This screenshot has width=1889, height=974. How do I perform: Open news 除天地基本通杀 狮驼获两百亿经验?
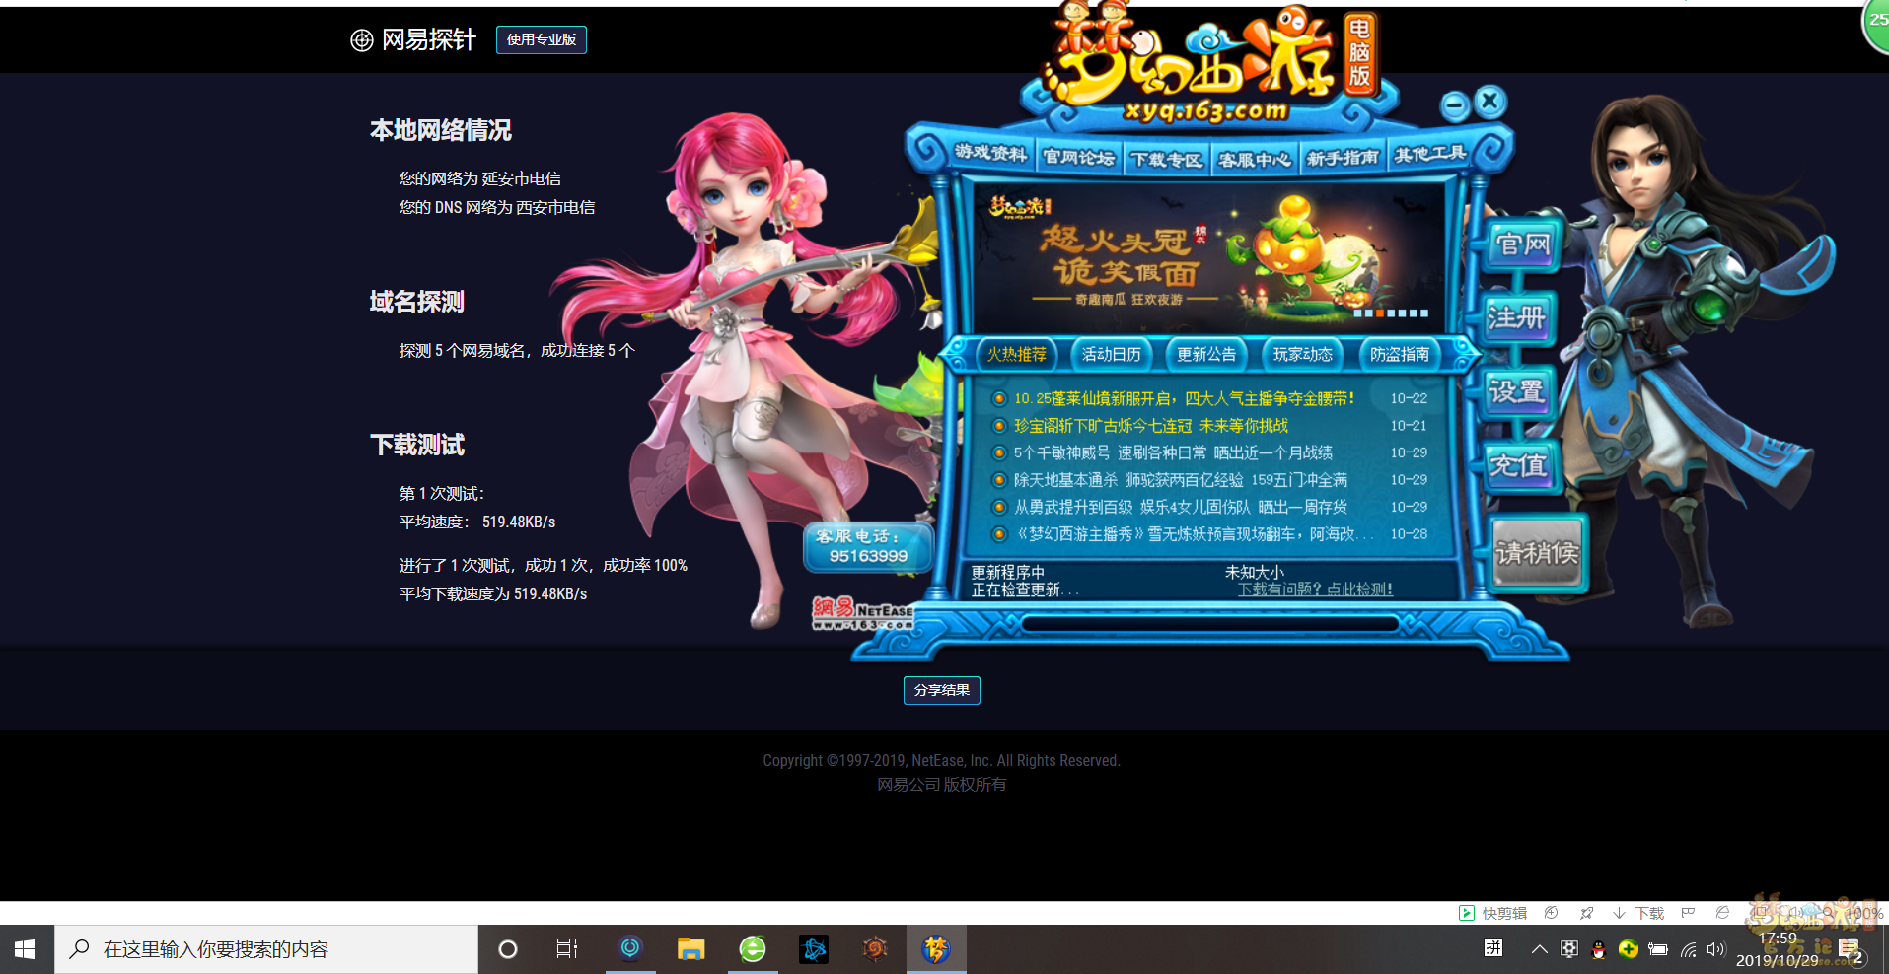(1181, 480)
